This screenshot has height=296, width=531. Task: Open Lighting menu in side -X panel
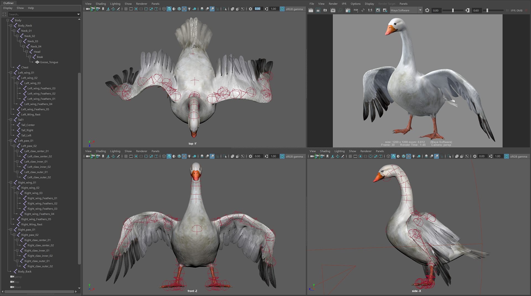tap(339, 151)
